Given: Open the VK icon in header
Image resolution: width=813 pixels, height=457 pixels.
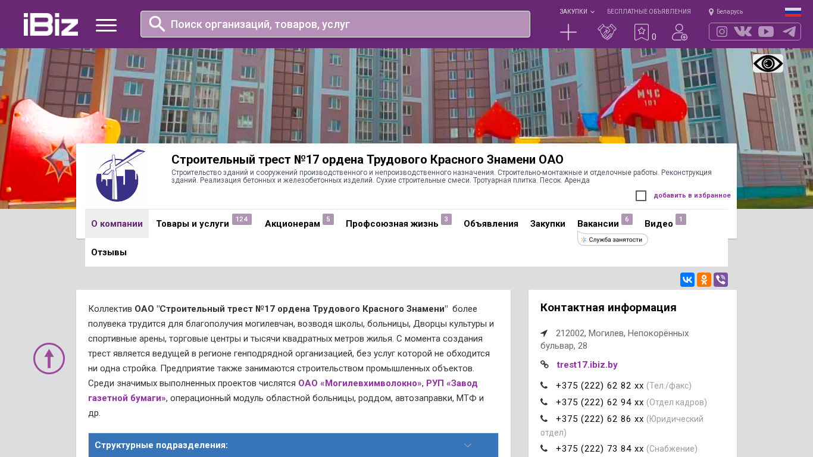Looking at the screenshot, I should click(743, 32).
